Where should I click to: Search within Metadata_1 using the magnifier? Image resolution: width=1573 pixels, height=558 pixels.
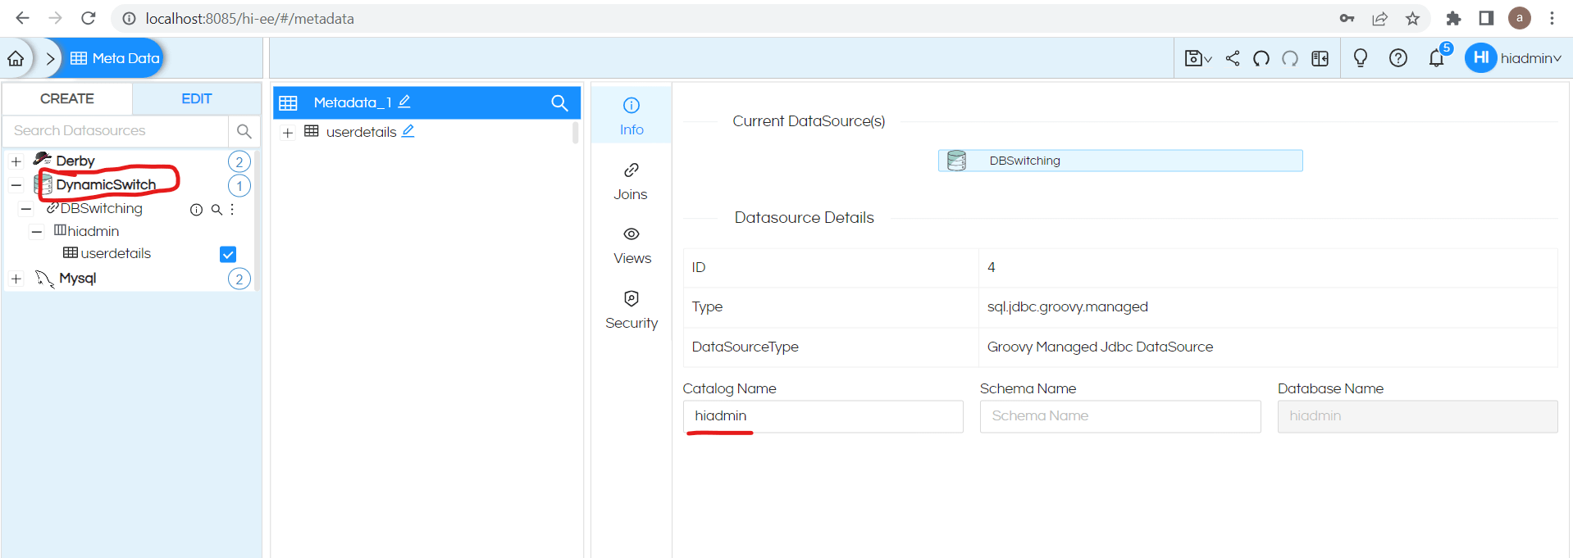[559, 102]
